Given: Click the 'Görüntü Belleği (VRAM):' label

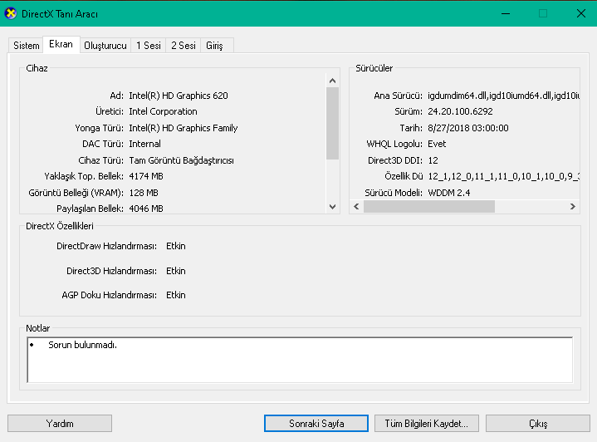Looking at the screenshot, I should 76,193.
